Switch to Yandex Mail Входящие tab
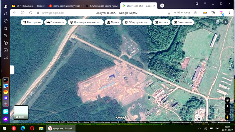The image size is (235, 132). coord(28,6)
